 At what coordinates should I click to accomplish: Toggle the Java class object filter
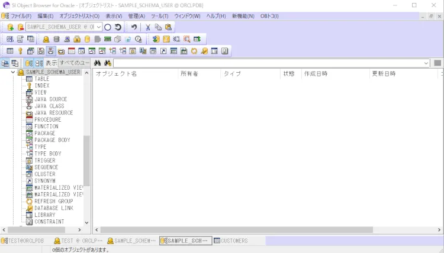(x=51, y=51)
